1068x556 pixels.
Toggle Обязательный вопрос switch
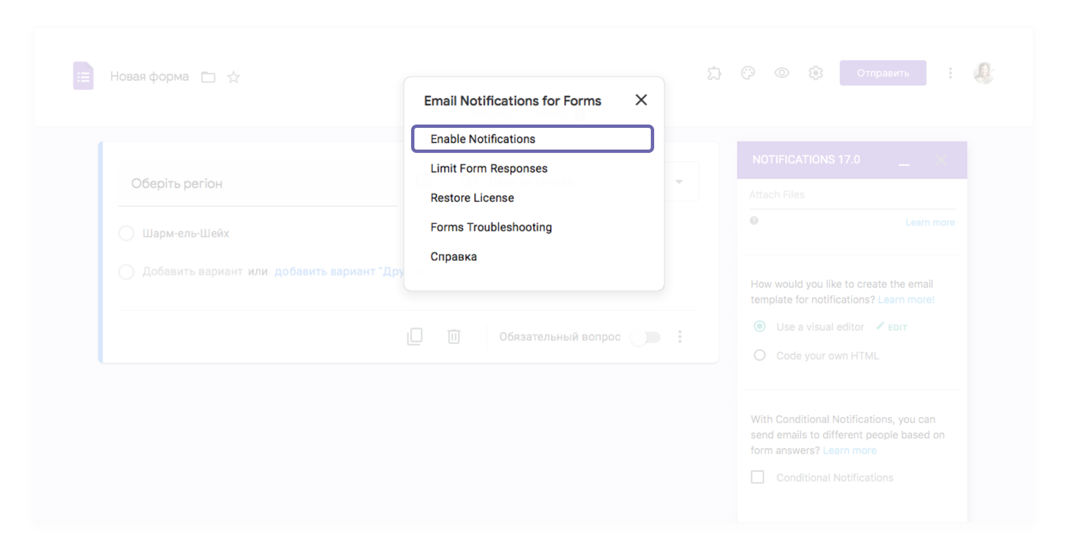click(645, 337)
